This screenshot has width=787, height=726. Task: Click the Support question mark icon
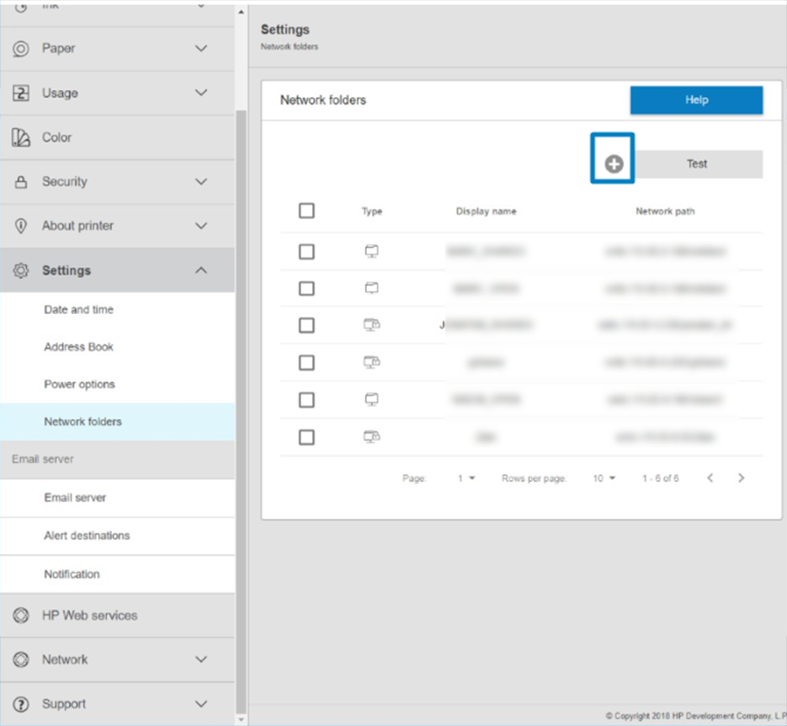(21, 704)
